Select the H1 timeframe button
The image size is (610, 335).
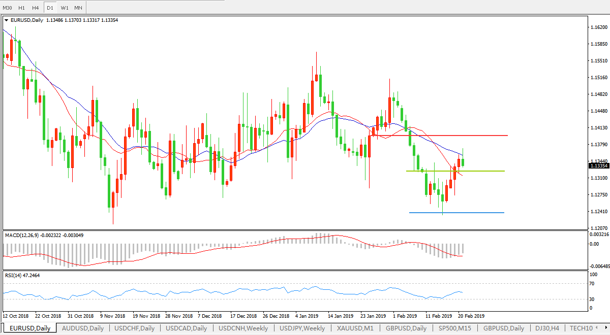click(21, 8)
